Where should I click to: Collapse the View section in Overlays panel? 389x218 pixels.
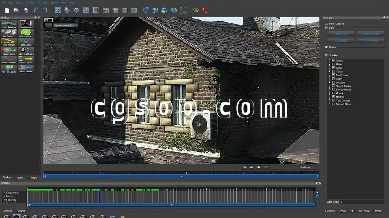pos(327,28)
